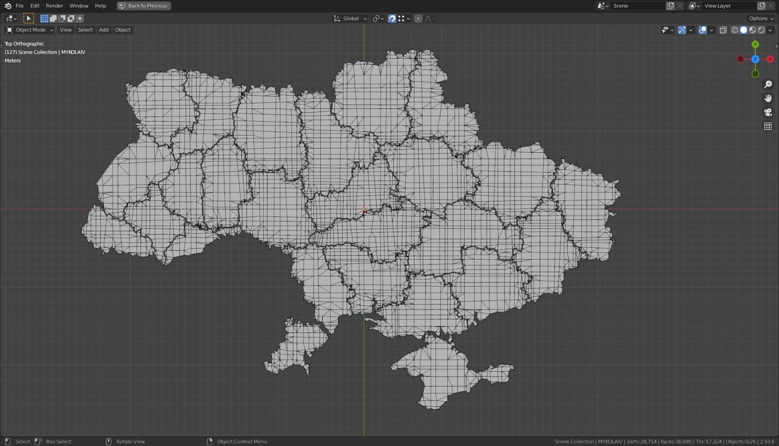779x446 pixels.
Task: Toggle snapping magnet icon
Action: 392,18
